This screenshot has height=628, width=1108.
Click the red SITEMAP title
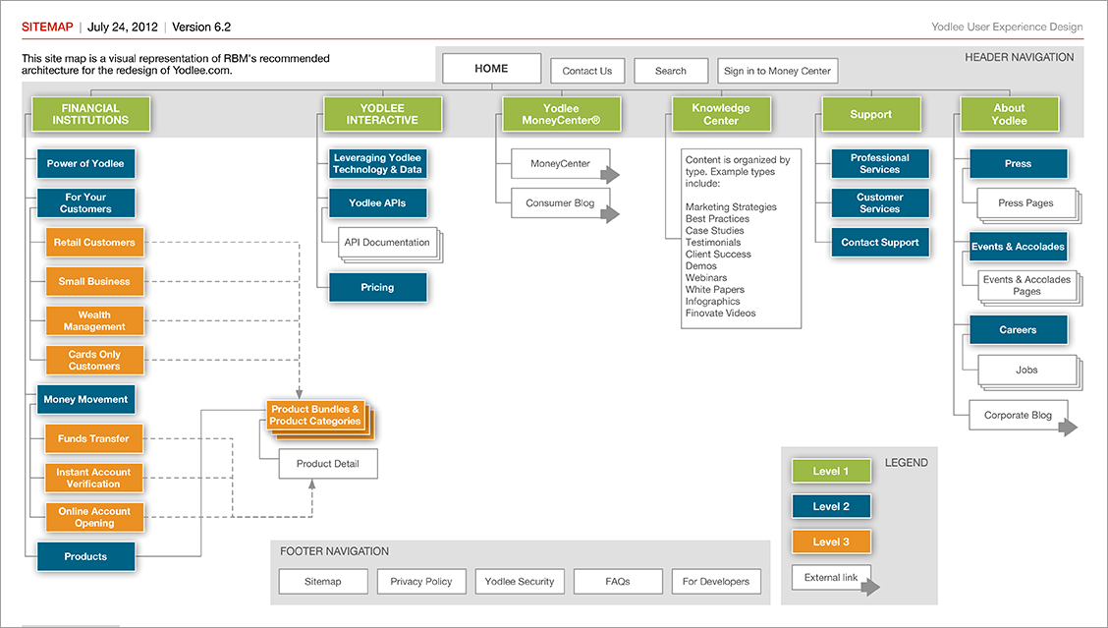pyautogui.click(x=47, y=27)
